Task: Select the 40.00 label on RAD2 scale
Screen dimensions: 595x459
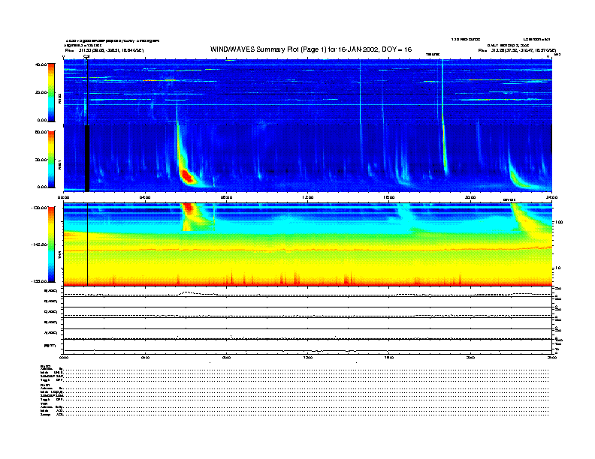Action: tap(41, 64)
